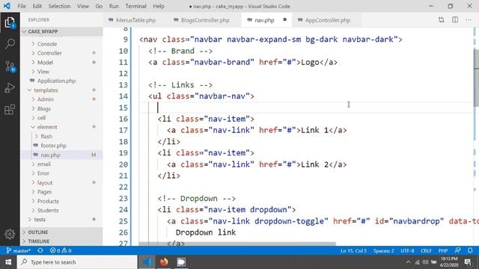Click the master branch indicator in the status bar

pos(18,251)
